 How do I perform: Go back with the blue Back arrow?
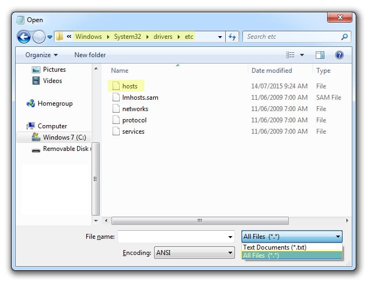24,37
